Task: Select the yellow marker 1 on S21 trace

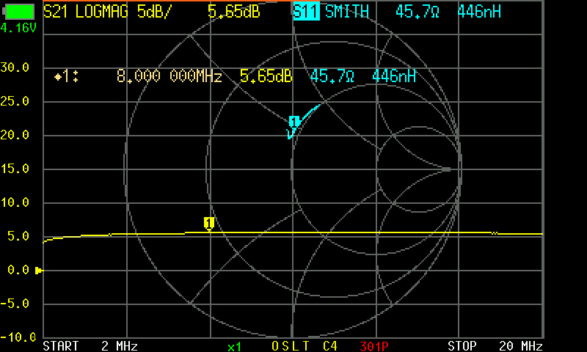Action: (209, 224)
